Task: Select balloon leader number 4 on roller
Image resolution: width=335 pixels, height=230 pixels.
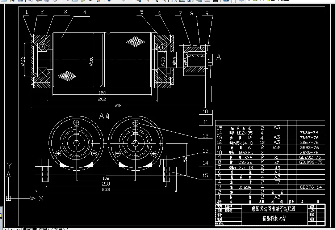Action: click(85, 12)
